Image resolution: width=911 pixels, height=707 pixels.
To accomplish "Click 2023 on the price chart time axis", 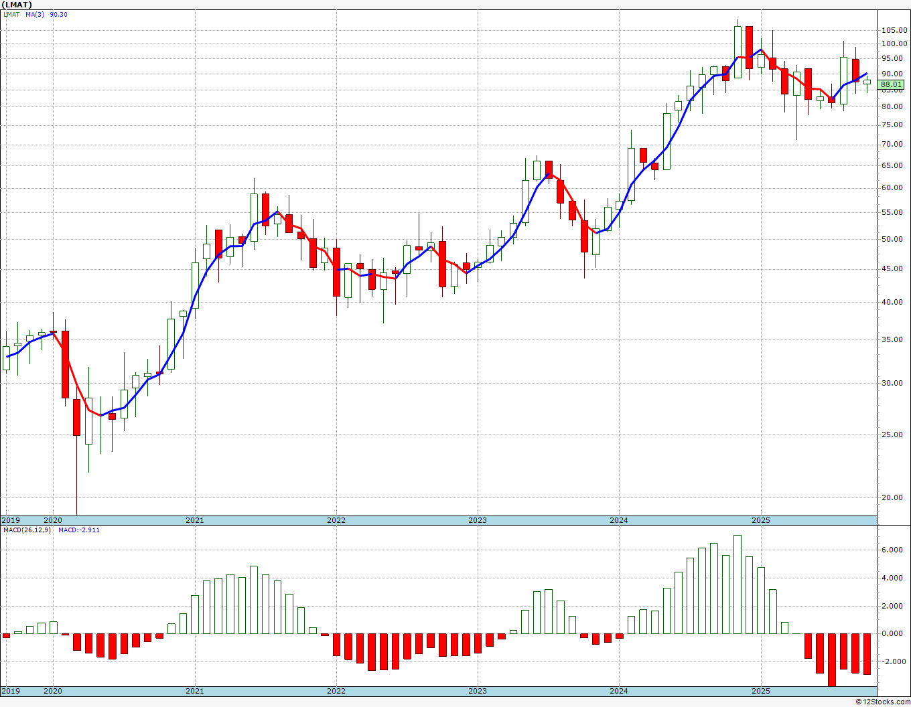I will tap(478, 520).
